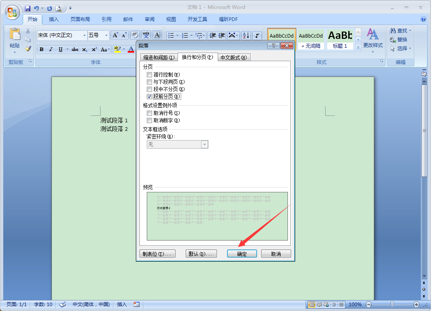Click the Grow Font icon
This screenshot has width=431, height=311.
click(116, 35)
